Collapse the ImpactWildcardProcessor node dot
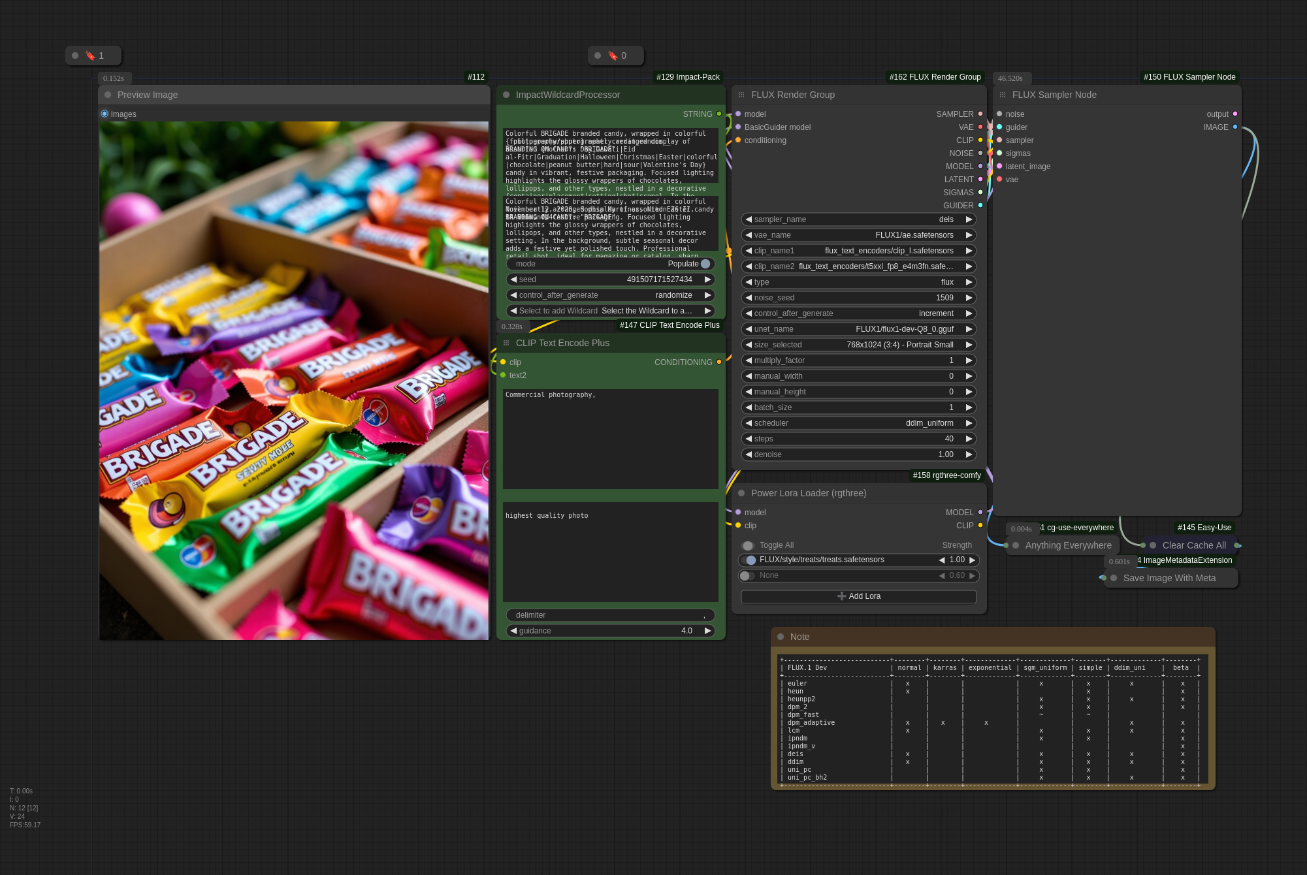Image resolution: width=1307 pixels, height=875 pixels. coord(506,95)
